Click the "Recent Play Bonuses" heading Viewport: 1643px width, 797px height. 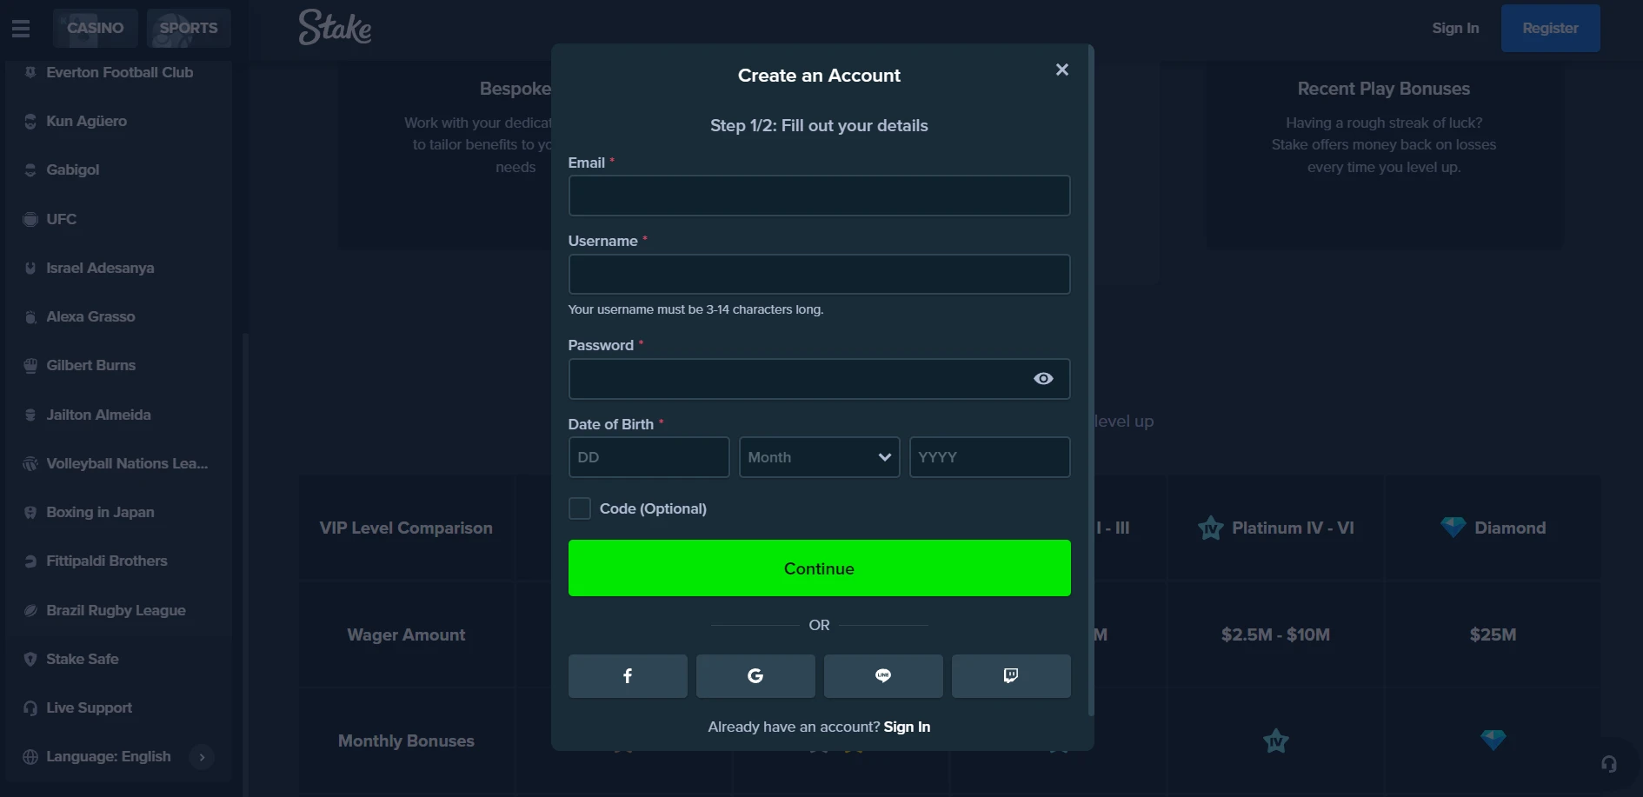click(x=1383, y=89)
